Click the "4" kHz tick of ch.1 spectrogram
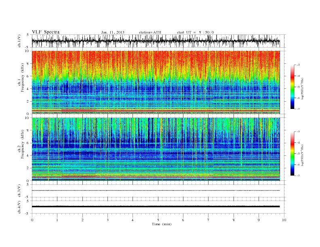Image resolution: width=320 pixels, height=247 pixels. click(28, 89)
